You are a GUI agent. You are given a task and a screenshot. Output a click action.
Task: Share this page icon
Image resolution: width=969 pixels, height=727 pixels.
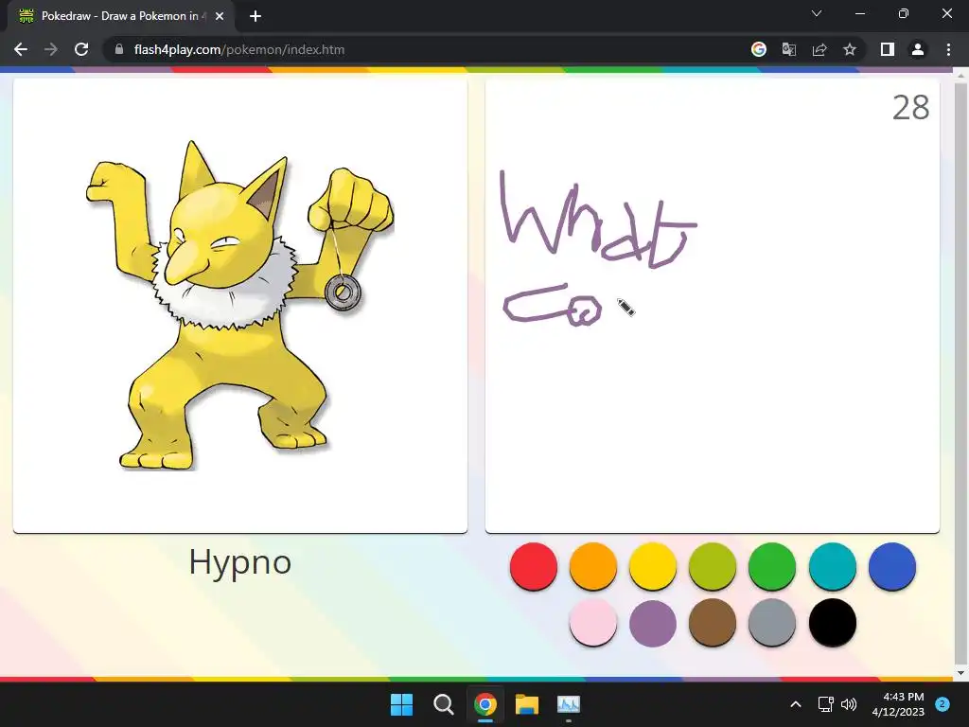click(819, 49)
